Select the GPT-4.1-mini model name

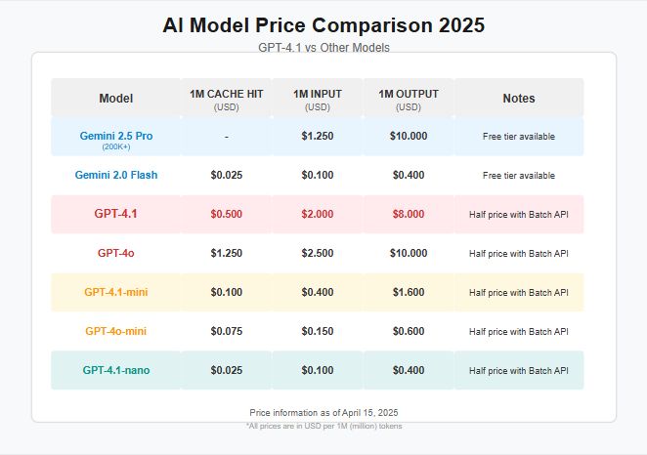pyautogui.click(x=115, y=292)
